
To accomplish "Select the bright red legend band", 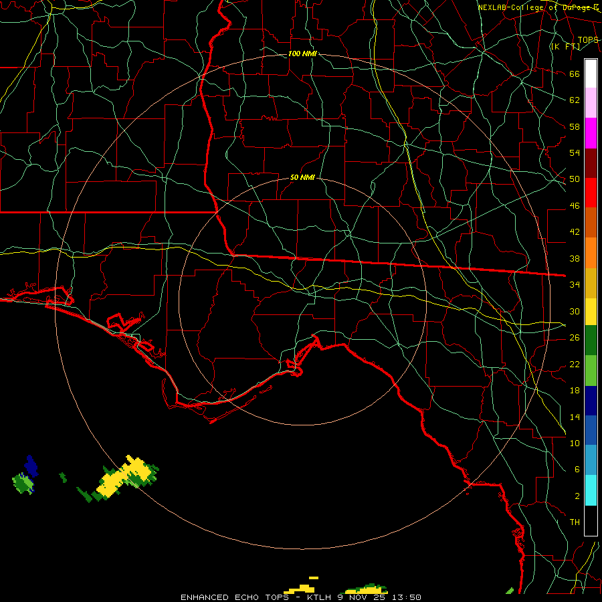I will pyautogui.click(x=591, y=193).
